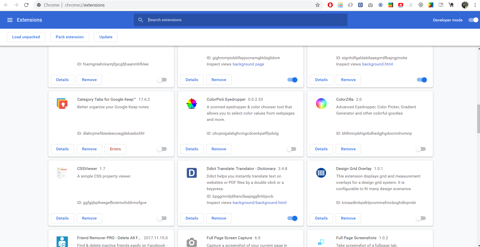Click the Category Tabs for Google Keep icon
Viewport: 480px width, 247px height.
(62, 103)
